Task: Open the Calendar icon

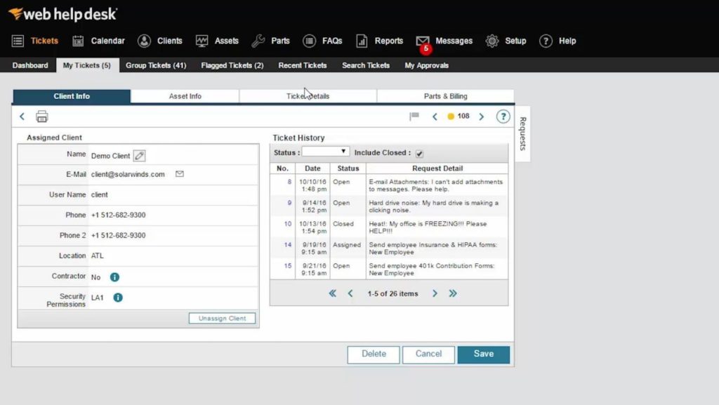Action: tap(78, 41)
